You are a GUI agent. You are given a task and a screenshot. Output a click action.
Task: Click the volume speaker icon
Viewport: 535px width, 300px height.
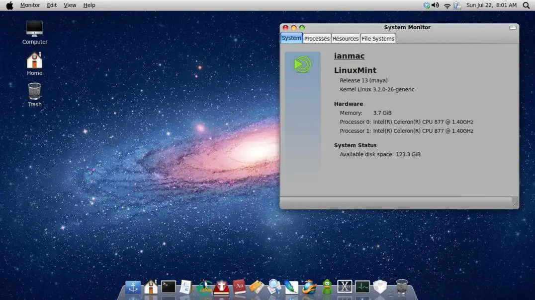click(435, 5)
